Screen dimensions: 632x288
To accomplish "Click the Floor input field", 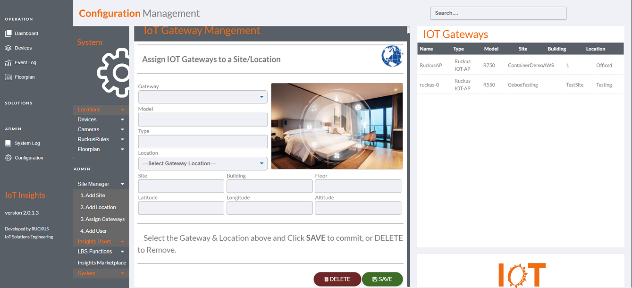I will click(x=358, y=186).
